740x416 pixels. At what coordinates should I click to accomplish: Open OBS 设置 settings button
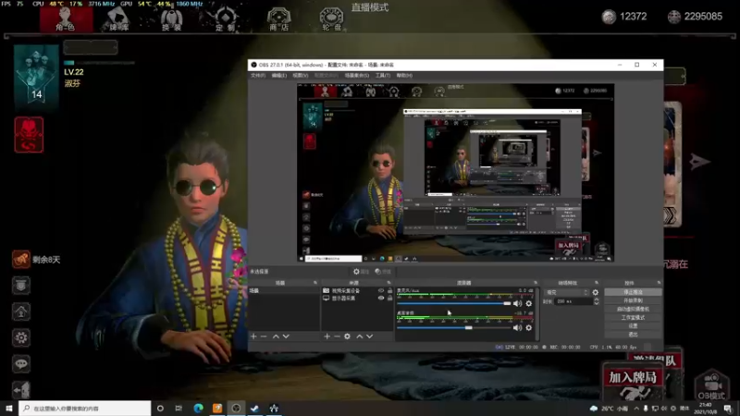coord(633,326)
